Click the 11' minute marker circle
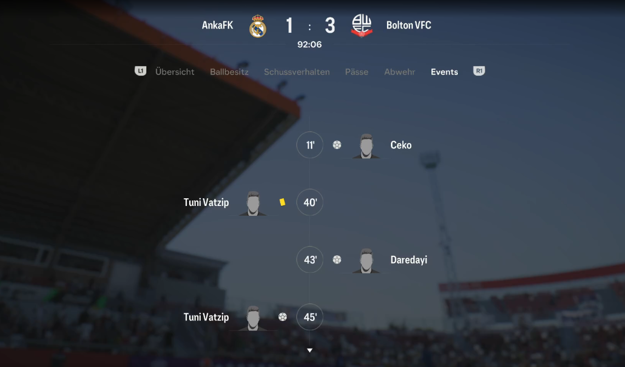 [x=310, y=145]
